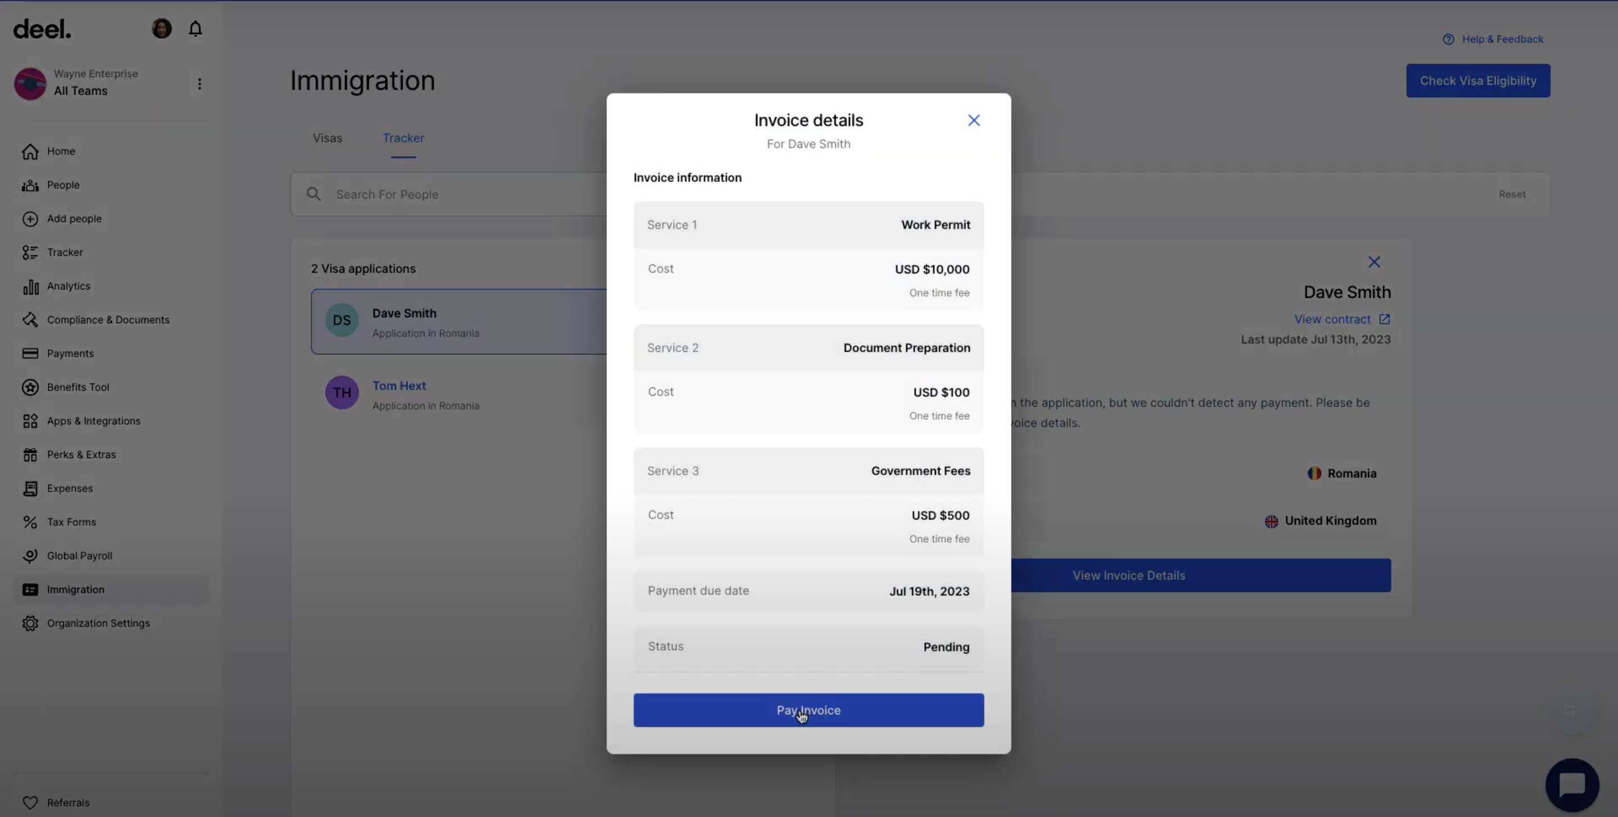Click the Immigration ID card icon
The image size is (1618, 817).
point(30,589)
